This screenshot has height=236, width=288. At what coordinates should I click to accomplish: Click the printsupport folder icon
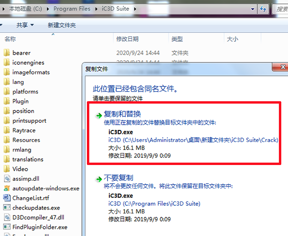click(x=7, y=120)
